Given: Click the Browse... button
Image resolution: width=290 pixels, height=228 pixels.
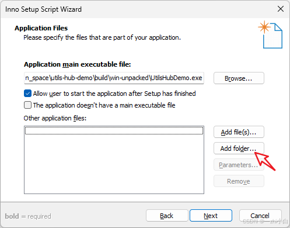Looking at the screenshot, I should click(x=239, y=78).
